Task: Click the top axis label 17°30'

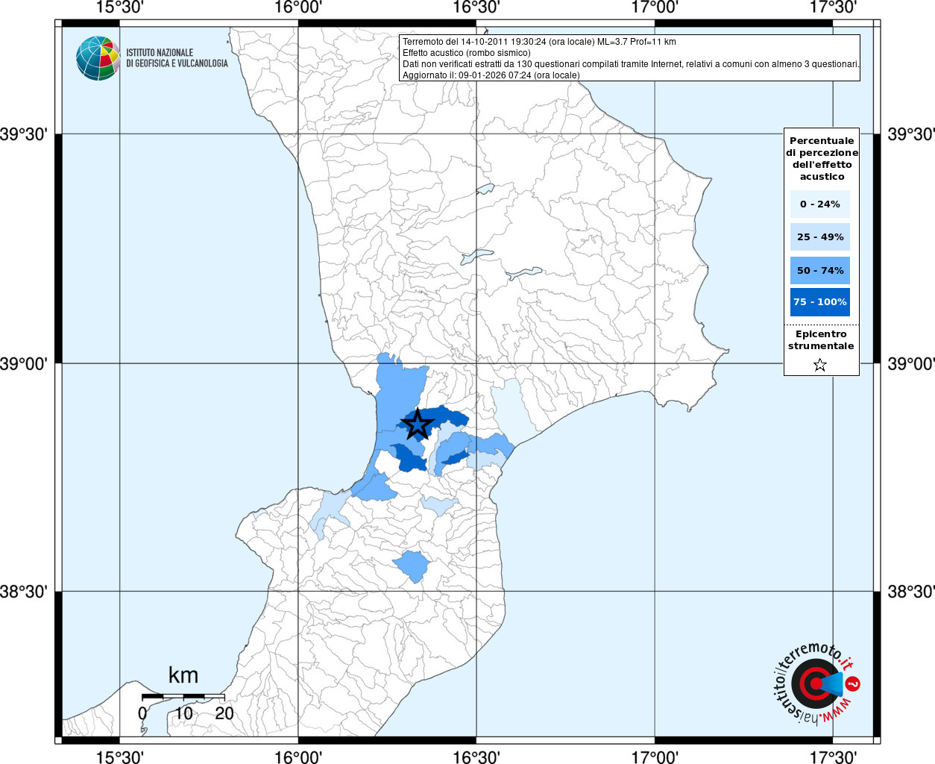Action: 833,7
